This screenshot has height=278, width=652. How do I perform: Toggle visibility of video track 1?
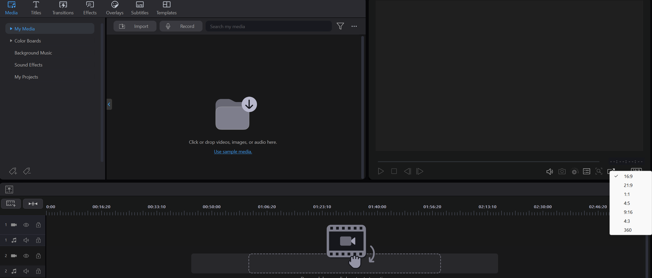point(26,225)
